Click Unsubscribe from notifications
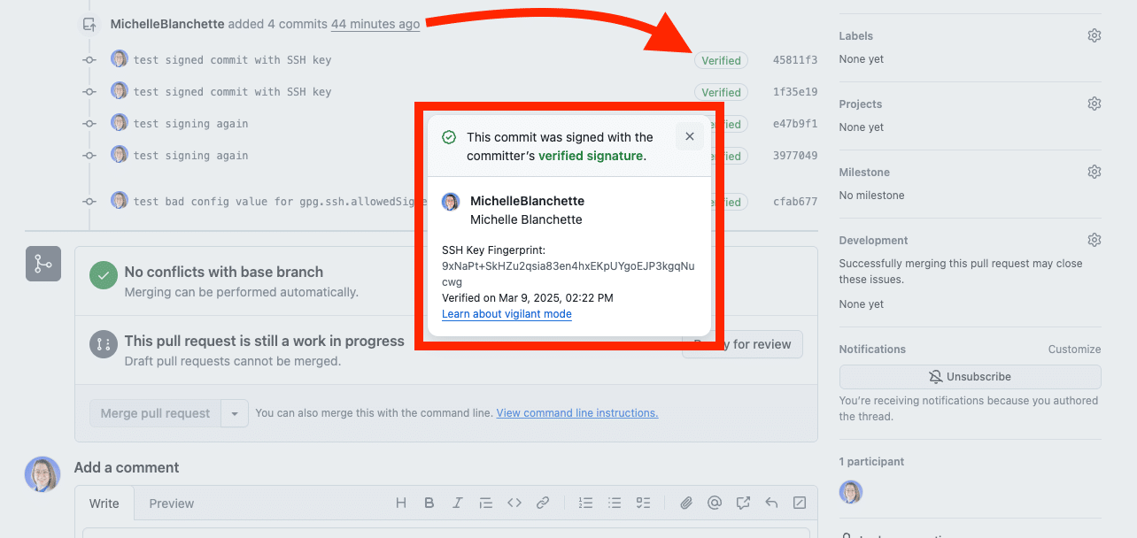This screenshot has height=538, width=1137. coord(970,376)
